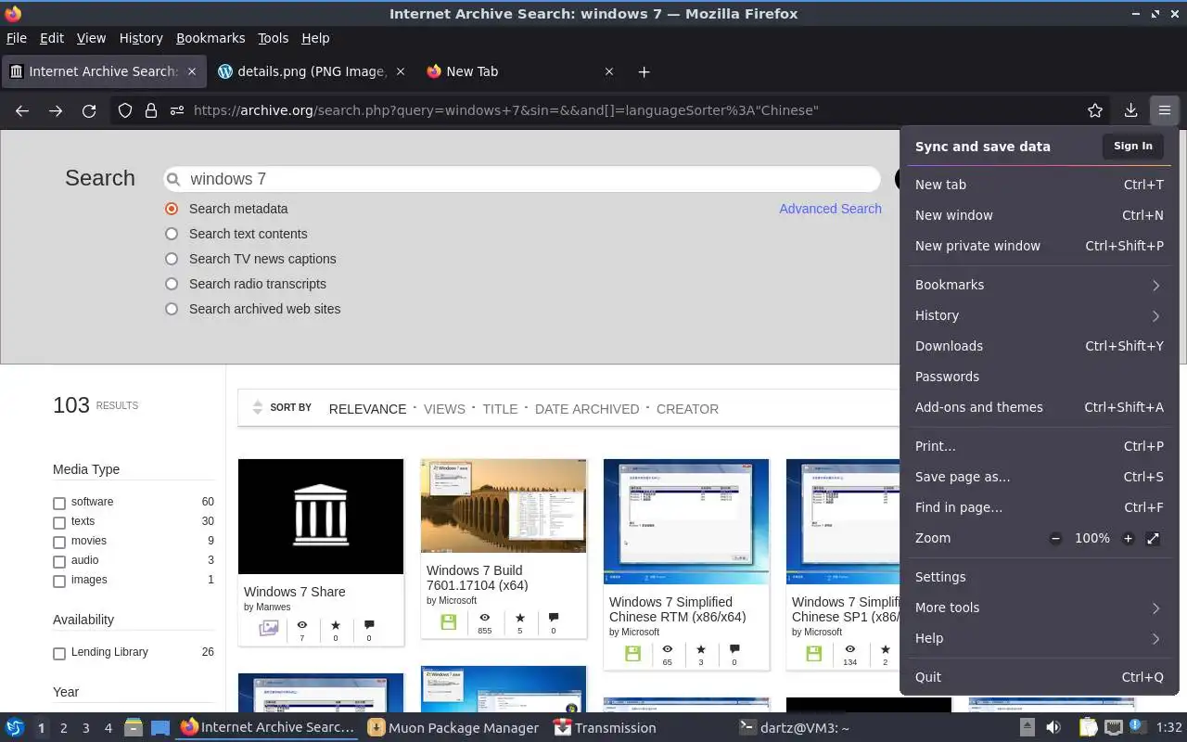Click the address bar URL

(x=505, y=110)
